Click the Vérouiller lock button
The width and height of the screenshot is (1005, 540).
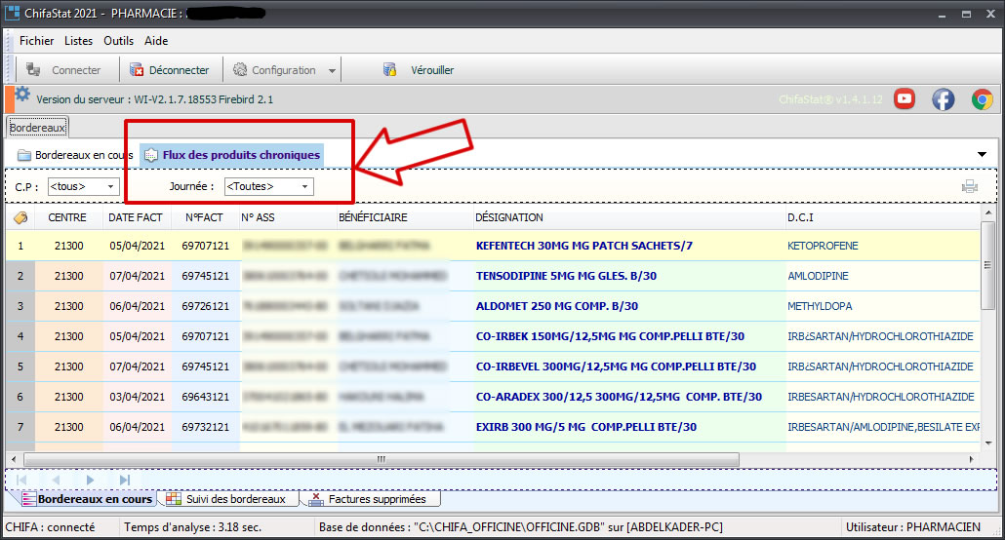pyautogui.click(x=418, y=70)
